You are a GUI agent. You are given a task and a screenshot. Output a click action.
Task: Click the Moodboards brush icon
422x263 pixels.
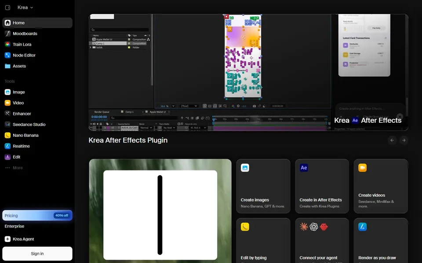[x=7, y=34]
